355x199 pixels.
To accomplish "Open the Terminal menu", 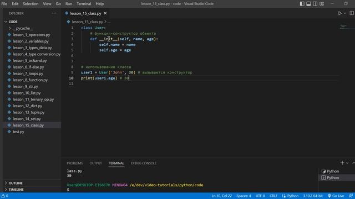I will click(84, 4).
